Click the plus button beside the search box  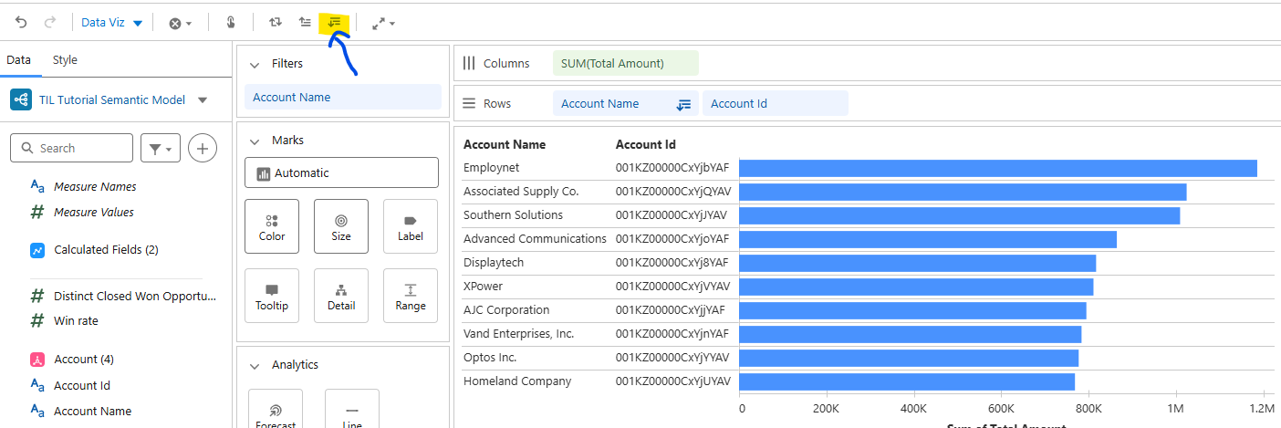point(202,148)
